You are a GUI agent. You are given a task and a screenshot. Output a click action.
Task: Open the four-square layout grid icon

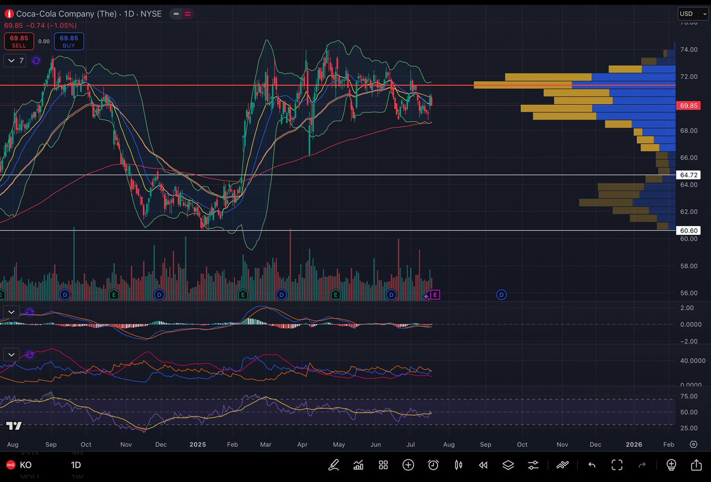(x=383, y=465)
